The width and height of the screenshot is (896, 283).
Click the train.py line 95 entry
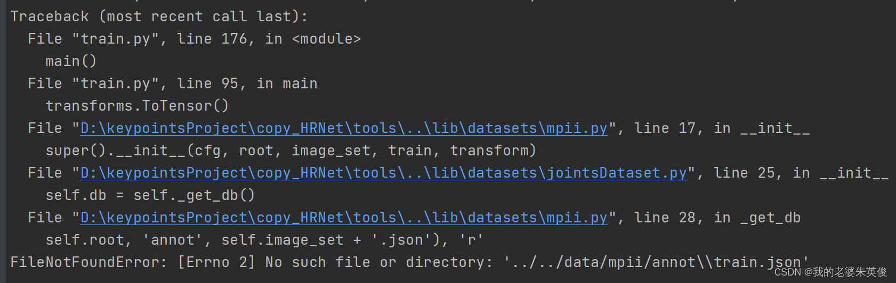(x=173, y=84)
